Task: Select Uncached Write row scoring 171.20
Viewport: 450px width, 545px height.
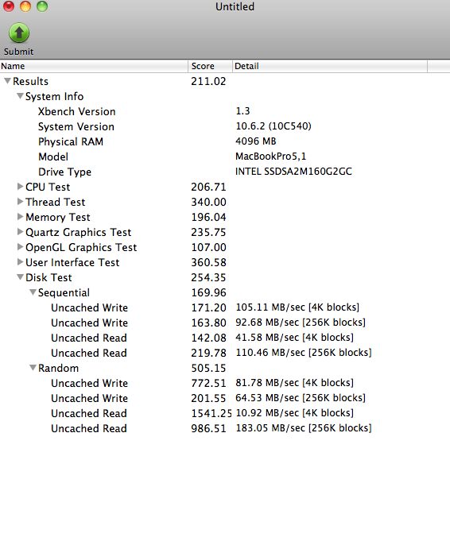Action: [225, 307]
